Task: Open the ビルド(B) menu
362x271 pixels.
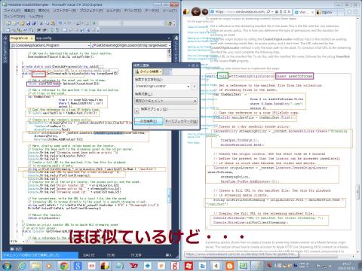Action: click(114, 11)
